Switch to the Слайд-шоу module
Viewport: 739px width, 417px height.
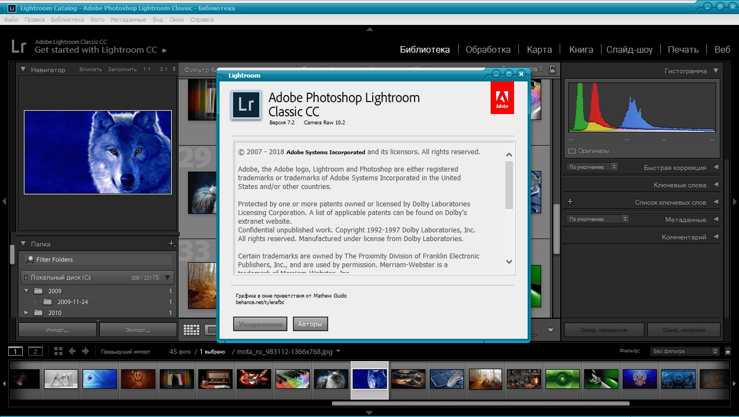(x=629, y=49)
